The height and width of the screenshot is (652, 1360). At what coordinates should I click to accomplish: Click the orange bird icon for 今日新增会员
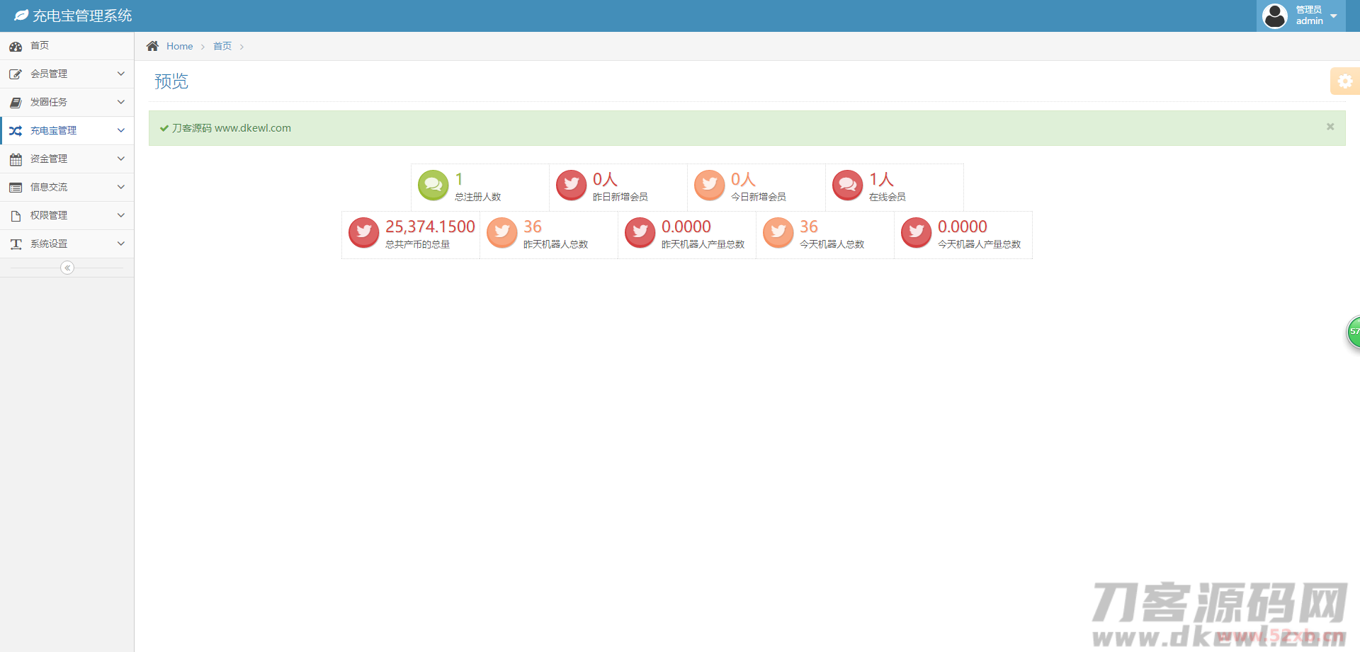click(709, 185)
